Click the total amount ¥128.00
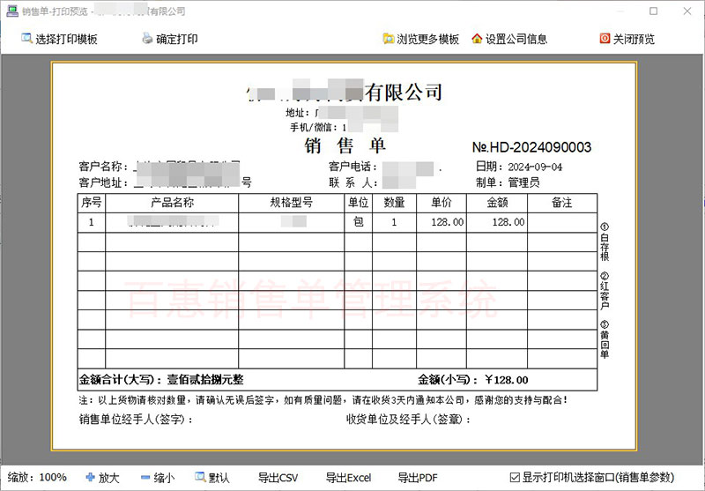Screen dimensions: 705x491 [x=506, y=380]
